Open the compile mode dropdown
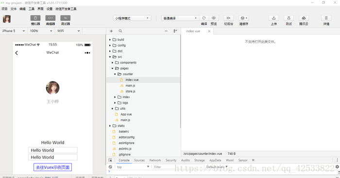340x178 pixels. coord(180,18)
